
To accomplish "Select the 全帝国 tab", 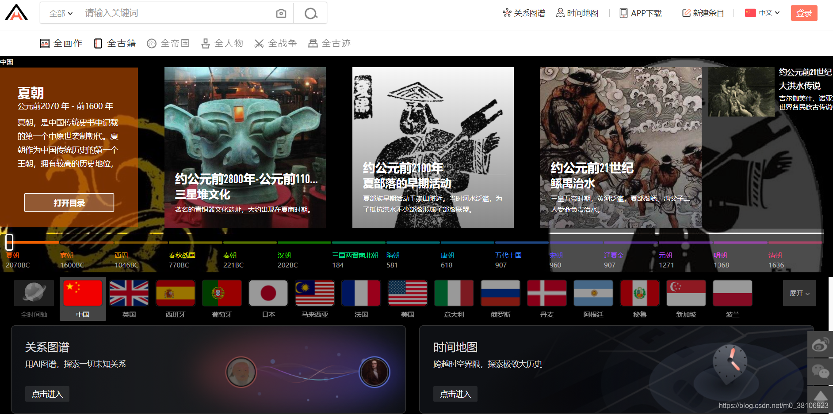I will coord(168,43).
